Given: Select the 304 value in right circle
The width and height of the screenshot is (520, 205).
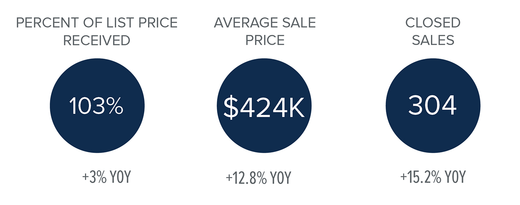Looking at the screenshot, I should pos(432,105).
